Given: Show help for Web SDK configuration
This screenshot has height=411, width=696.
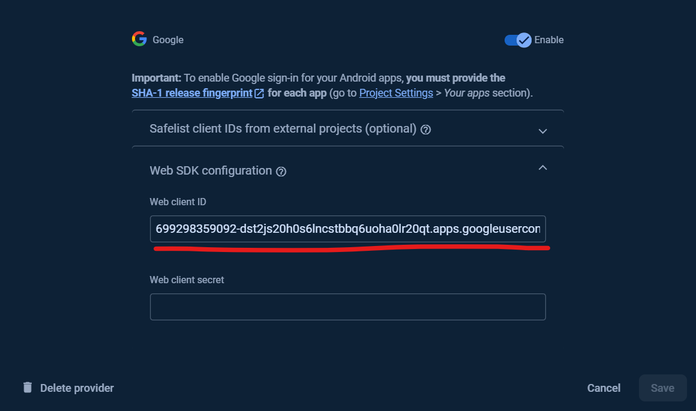Looking at the screenshot, I should [x=281, y=172].
